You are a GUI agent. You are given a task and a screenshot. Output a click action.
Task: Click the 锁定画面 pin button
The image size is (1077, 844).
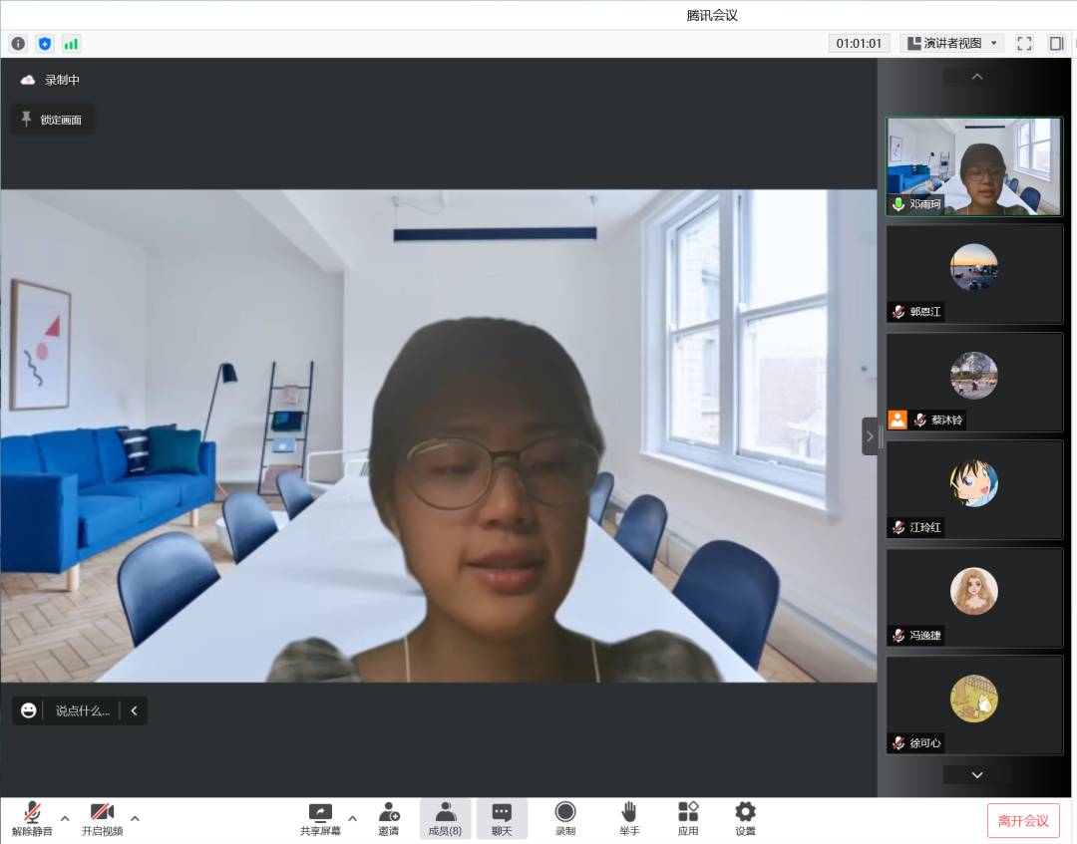click(x=52, y=120)
